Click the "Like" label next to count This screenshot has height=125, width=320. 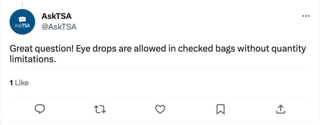pyautogui.click(x=22, y=83)
